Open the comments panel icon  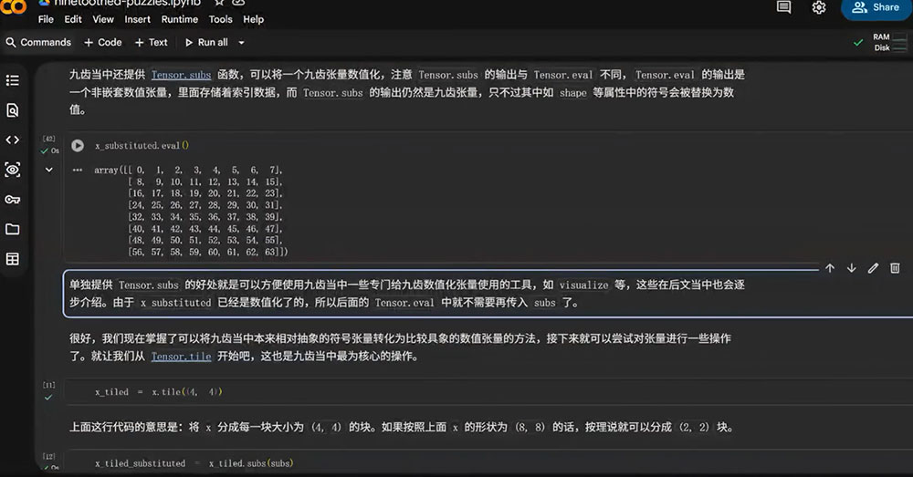(x=783, y=7)
